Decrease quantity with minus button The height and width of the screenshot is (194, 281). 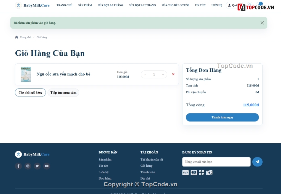click(145, 74)
